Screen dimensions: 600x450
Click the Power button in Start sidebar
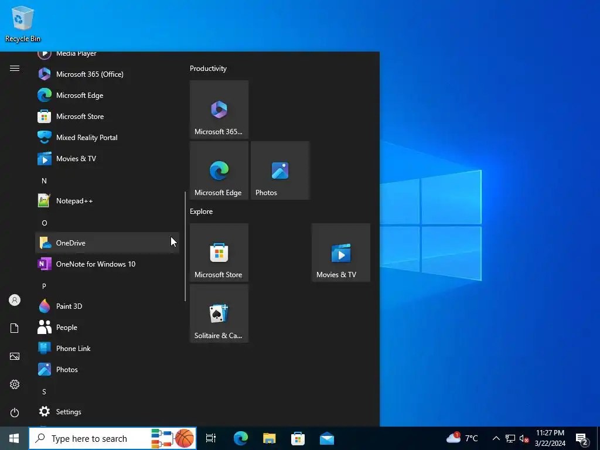(x=15, y=412)
